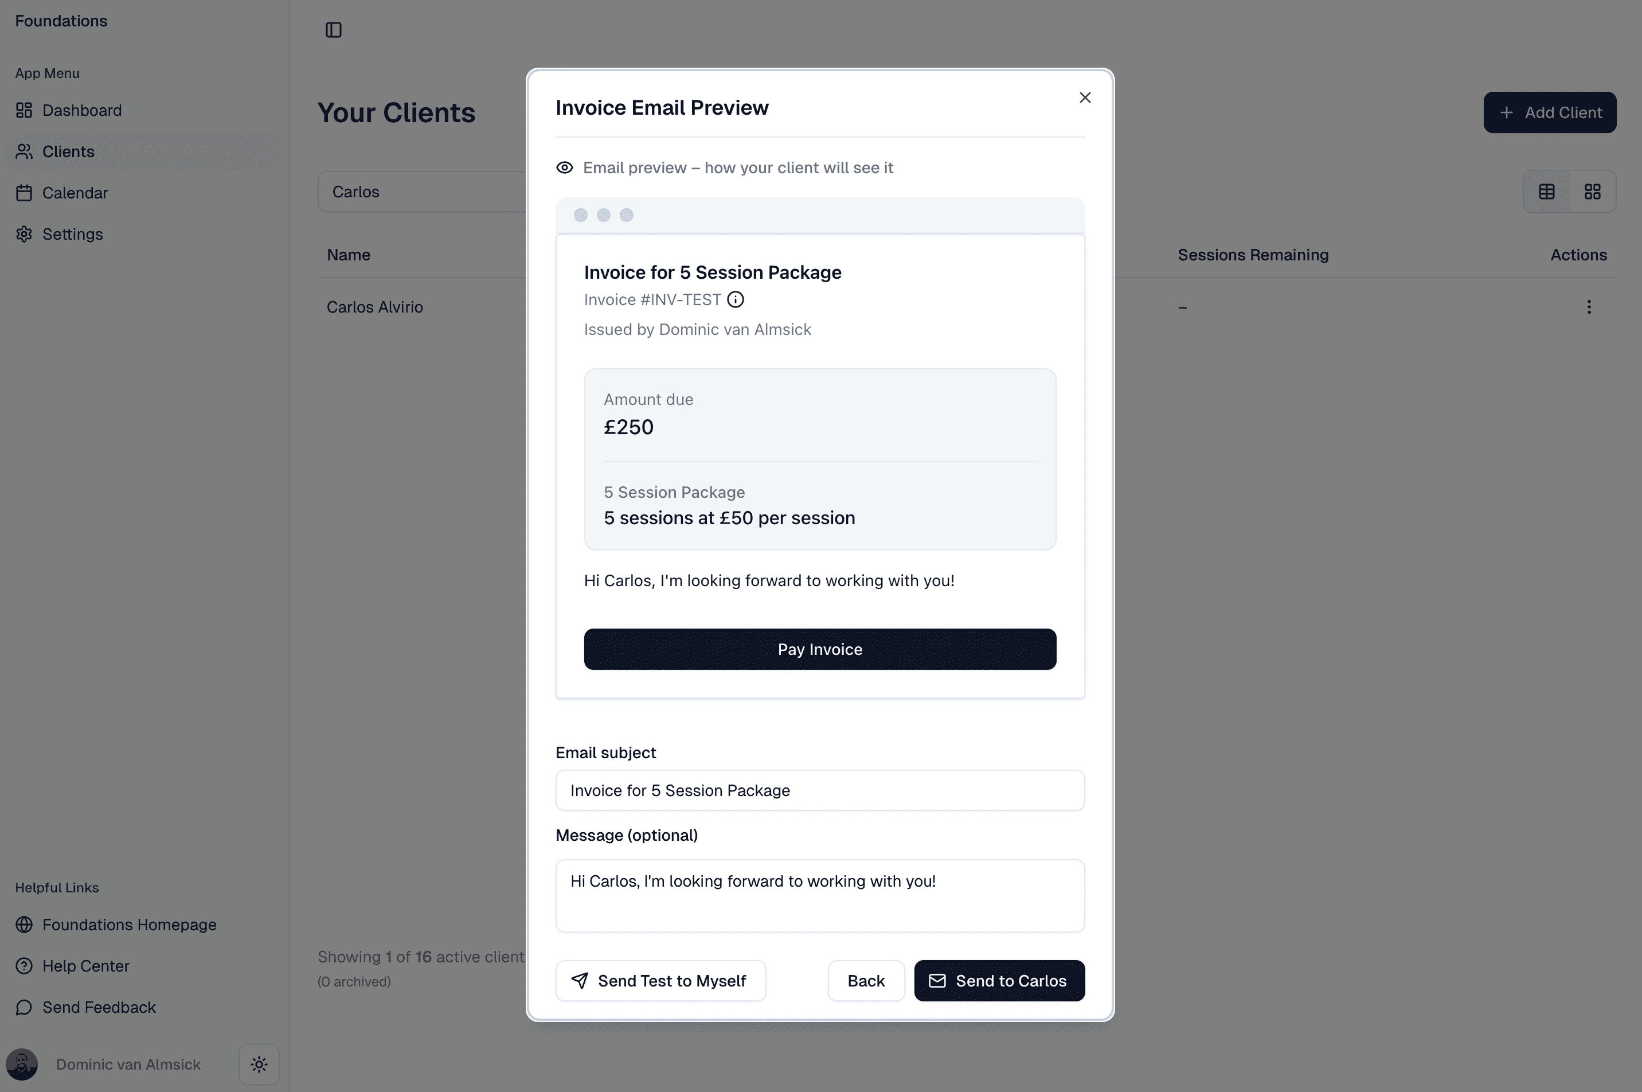1642x1092 pixels.
Task: Switch to grid view of clients
Action: (1593, 191)
